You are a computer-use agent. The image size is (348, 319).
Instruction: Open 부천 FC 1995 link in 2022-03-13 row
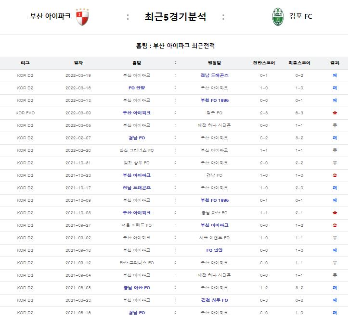pos(214,100)
